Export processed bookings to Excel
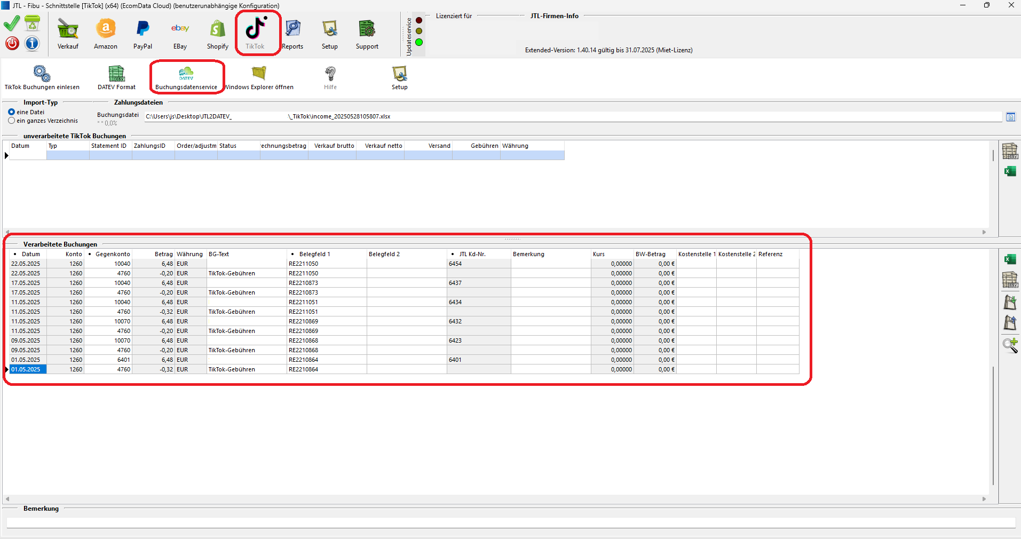The height and width of the screenshot is (539, 1021). click(x=1010, y=259)
